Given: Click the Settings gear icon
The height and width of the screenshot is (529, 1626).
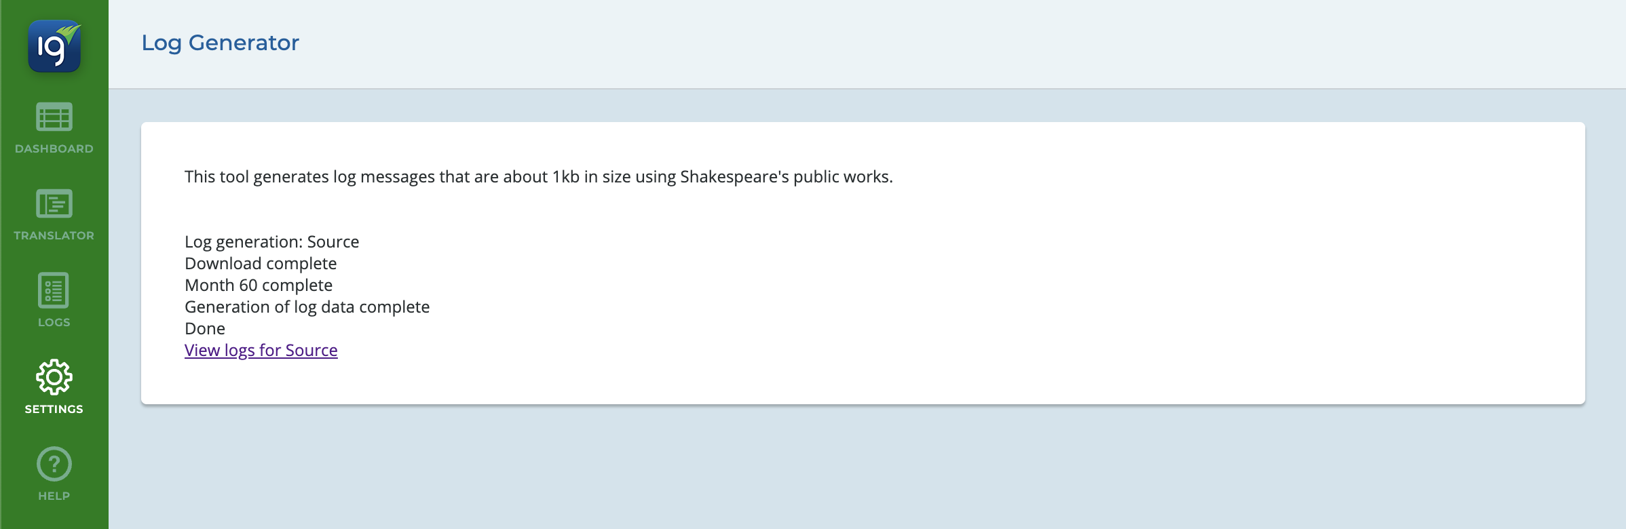Looking at the screenshot, I should [54, 377].
